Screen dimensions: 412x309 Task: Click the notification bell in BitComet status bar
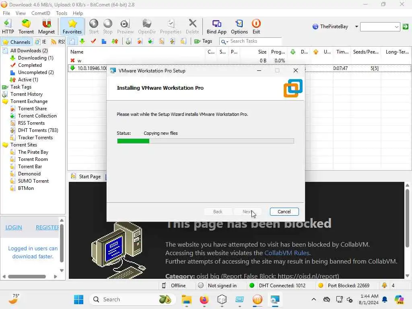pos(384,285)
